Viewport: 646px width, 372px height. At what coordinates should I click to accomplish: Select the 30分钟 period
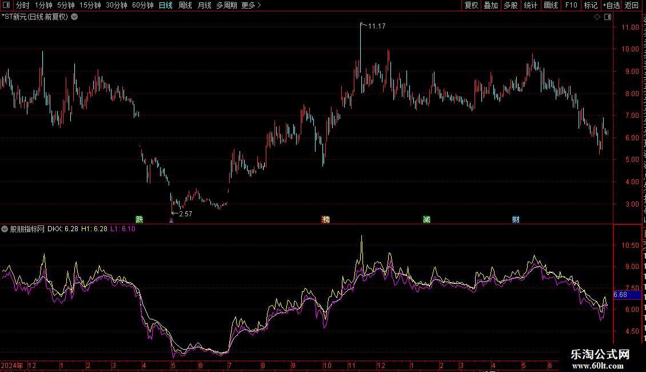117,5
